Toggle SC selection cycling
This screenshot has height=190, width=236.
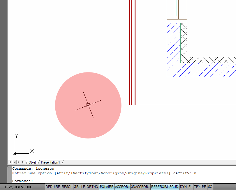tap(210, 187)
